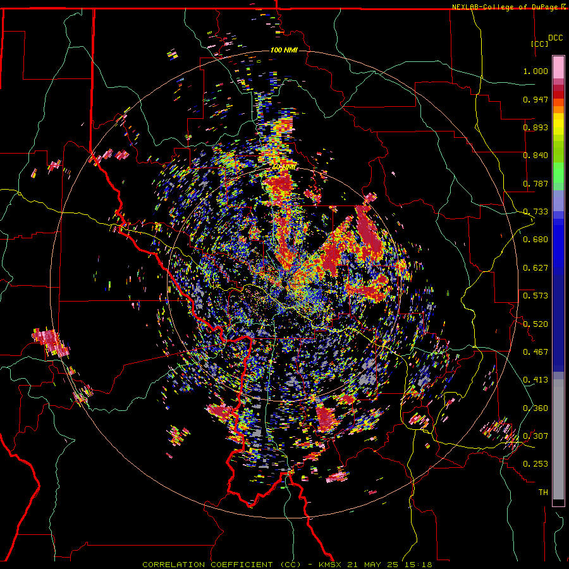Click the NEXLAB-College of DuPage label

point(505,7)
